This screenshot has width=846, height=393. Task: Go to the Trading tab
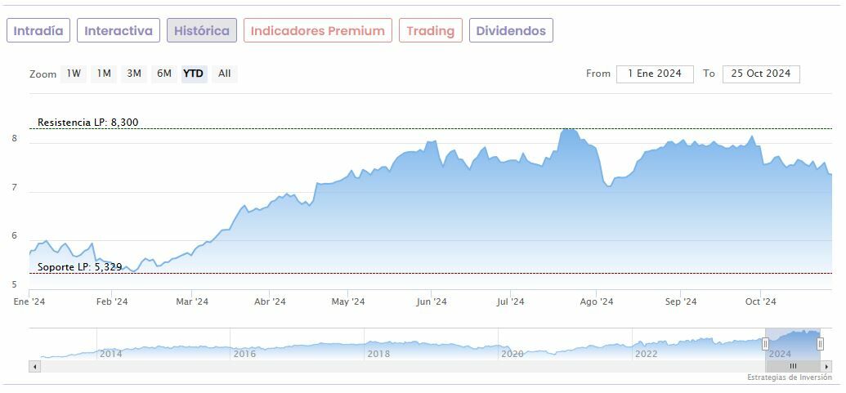(x=430, y=31)
